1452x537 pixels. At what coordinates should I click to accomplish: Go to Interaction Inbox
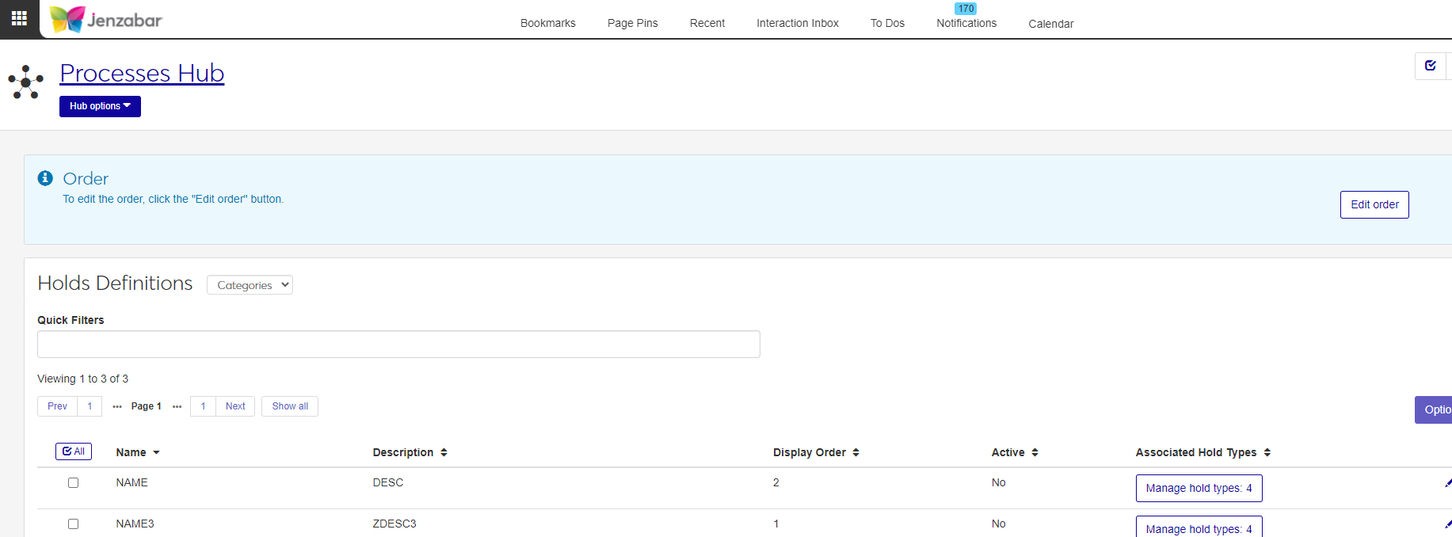coord(797,23)
